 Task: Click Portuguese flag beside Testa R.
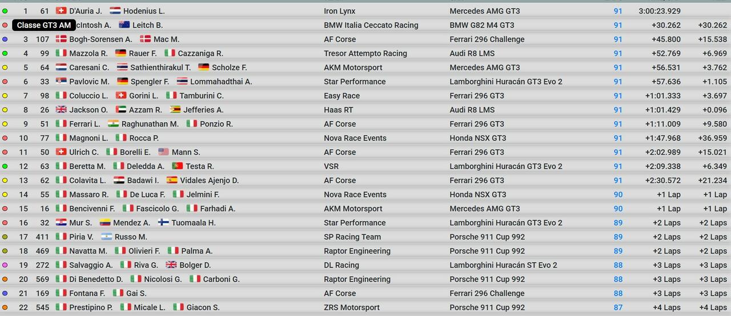pyautogui.click(x=178, y=166)
